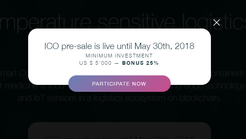Click the 2018 year in the popup headline
246x139 pixels.
tap(185, 46)
